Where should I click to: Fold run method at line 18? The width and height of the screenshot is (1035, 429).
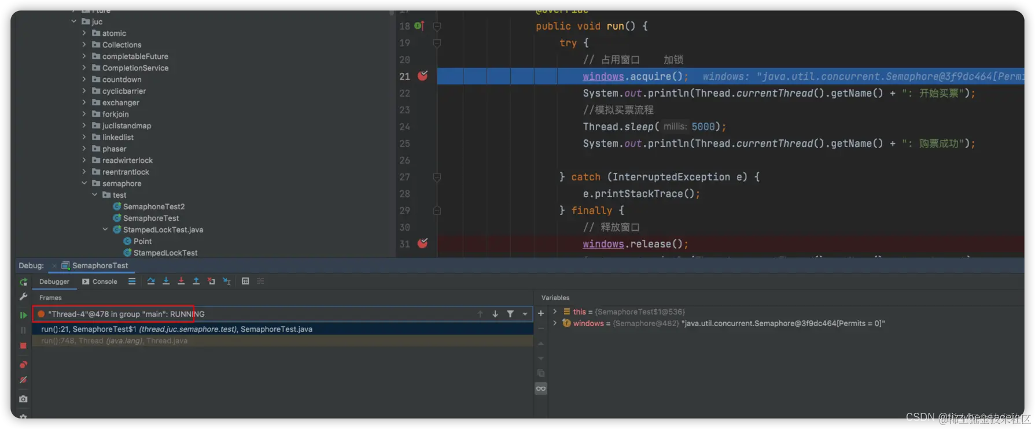click(x=437, y=26)
